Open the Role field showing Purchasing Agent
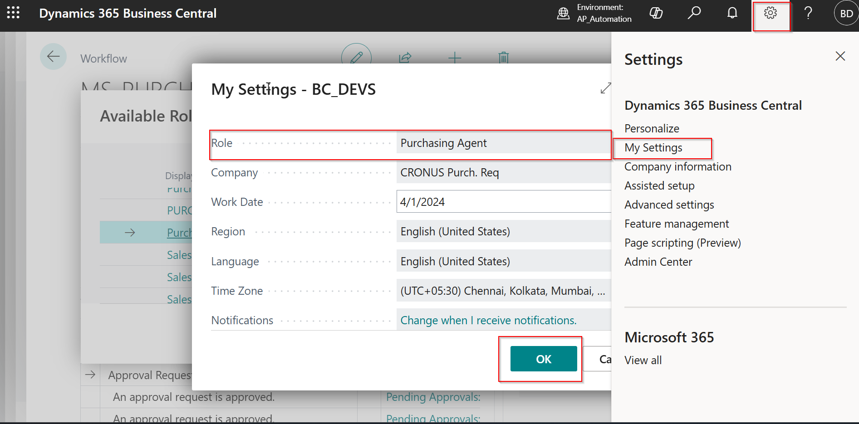This screenshot has height=424, width=859. click(x=503, y=143)
